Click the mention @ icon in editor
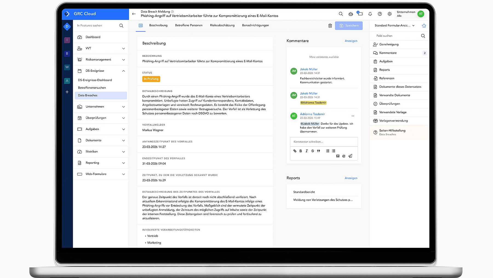Image resolution: width=493 pixels, height=278 pixels. click(x=344, y=156)
